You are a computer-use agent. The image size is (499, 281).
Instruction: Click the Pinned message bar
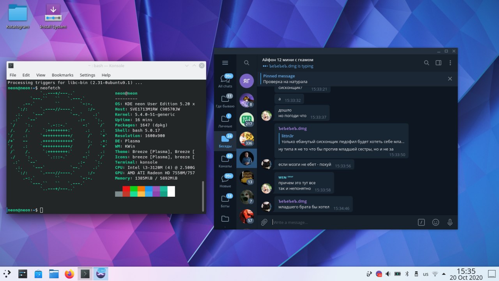353,79
